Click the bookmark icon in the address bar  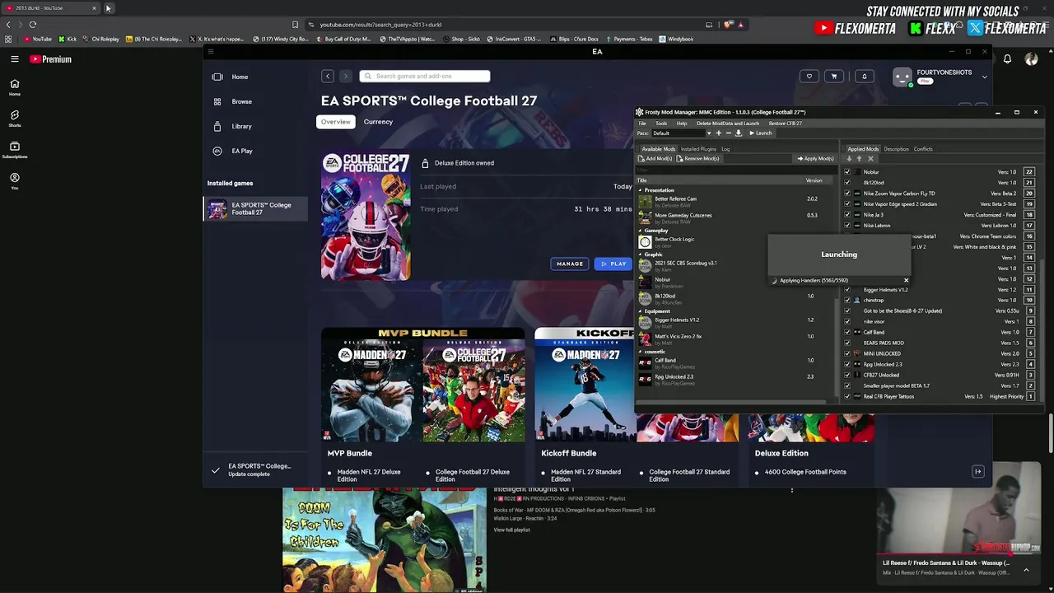click(295, 25)
